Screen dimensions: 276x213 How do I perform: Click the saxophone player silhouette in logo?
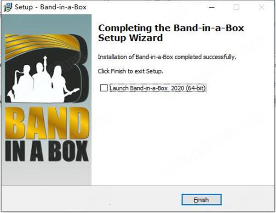tap(22, 84)
